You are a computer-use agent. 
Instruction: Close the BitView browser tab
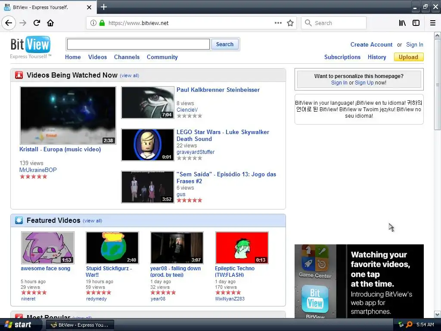pos(89,7)
